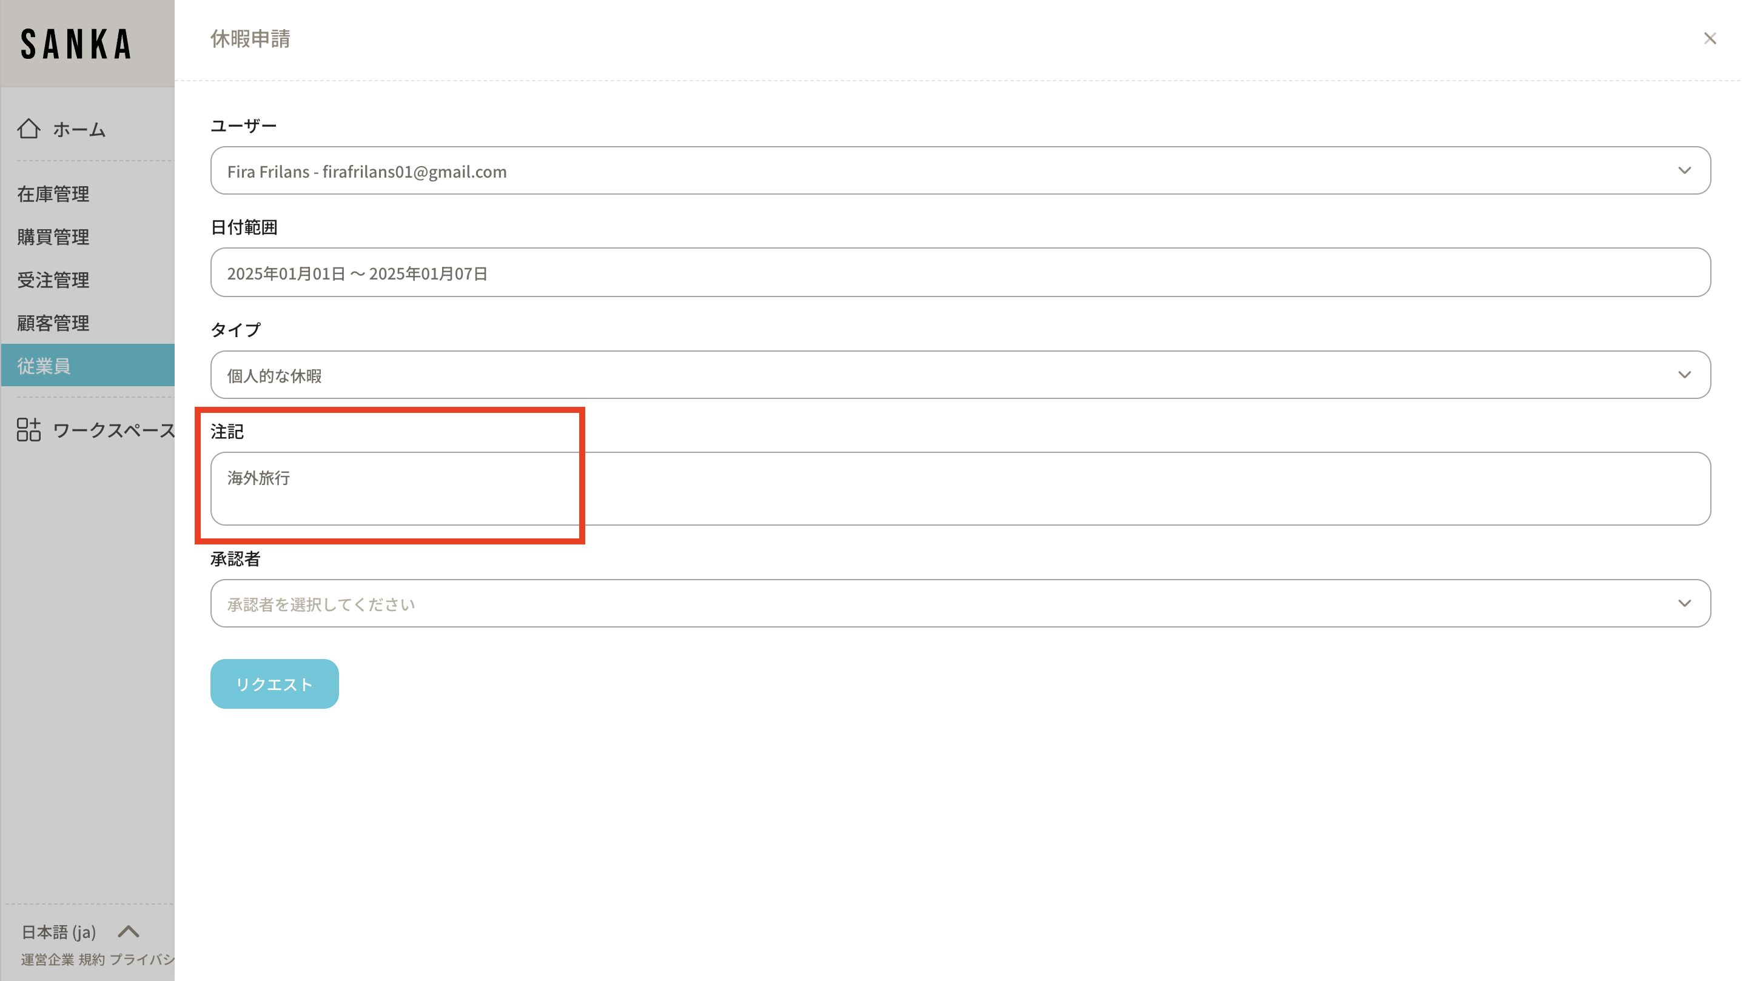Screen dimensions: 1743x981
Task: Open 在庫管理 inventory menu
Action: pos(53,194)
